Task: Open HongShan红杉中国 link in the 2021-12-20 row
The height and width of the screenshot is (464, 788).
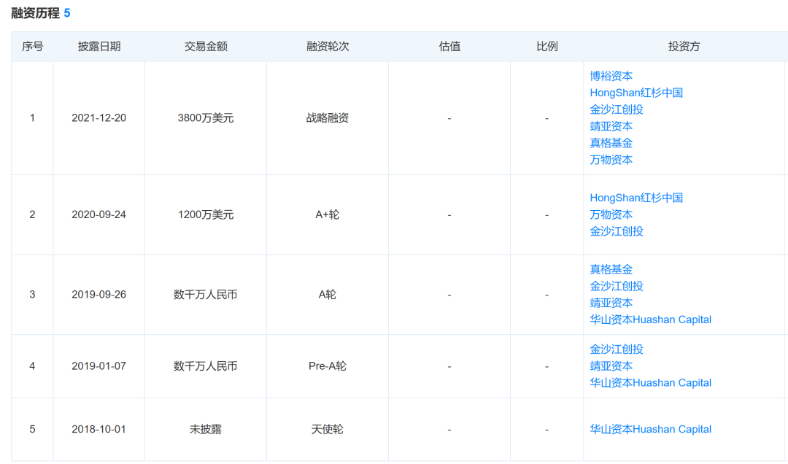Action: coord(636,93)
